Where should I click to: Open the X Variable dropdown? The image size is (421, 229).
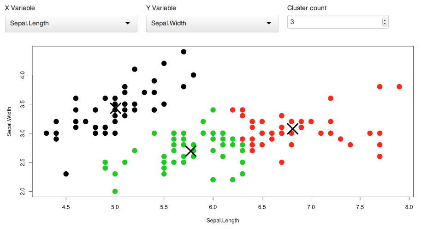click(x=71, y=24)
